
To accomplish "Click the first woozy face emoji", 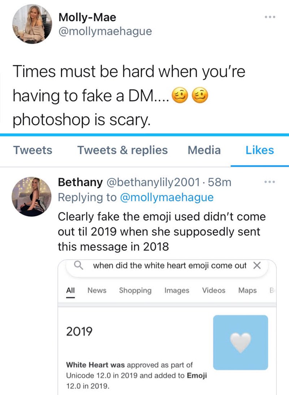I will (180, 96).
